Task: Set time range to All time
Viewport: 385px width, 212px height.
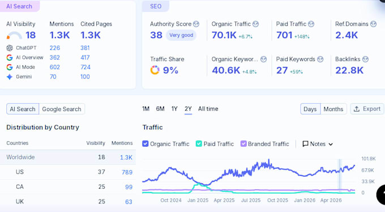Action: click(208, 109)
